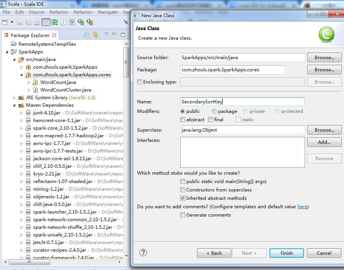The image size is (344, 270).
Task: Open the Navigate menu
Action: click(108, 12)
